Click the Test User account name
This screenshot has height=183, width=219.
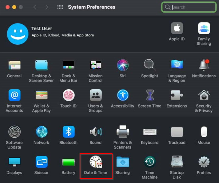point(42,29)
